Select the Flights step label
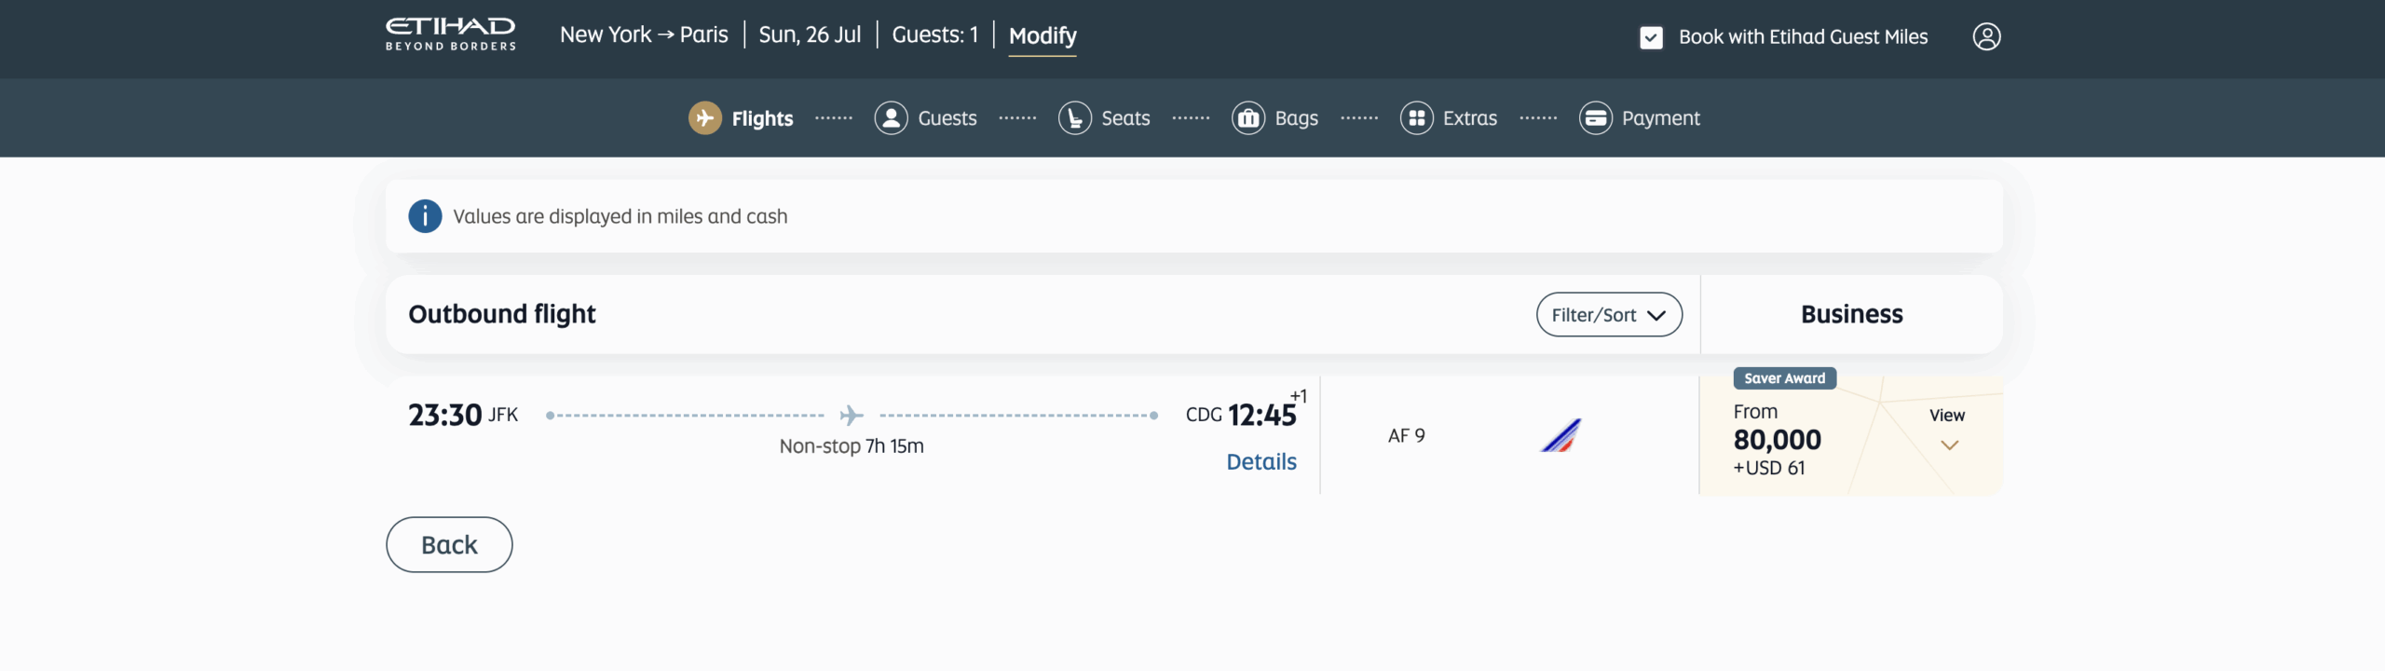 pyautogui.click(x=762, y=118)
